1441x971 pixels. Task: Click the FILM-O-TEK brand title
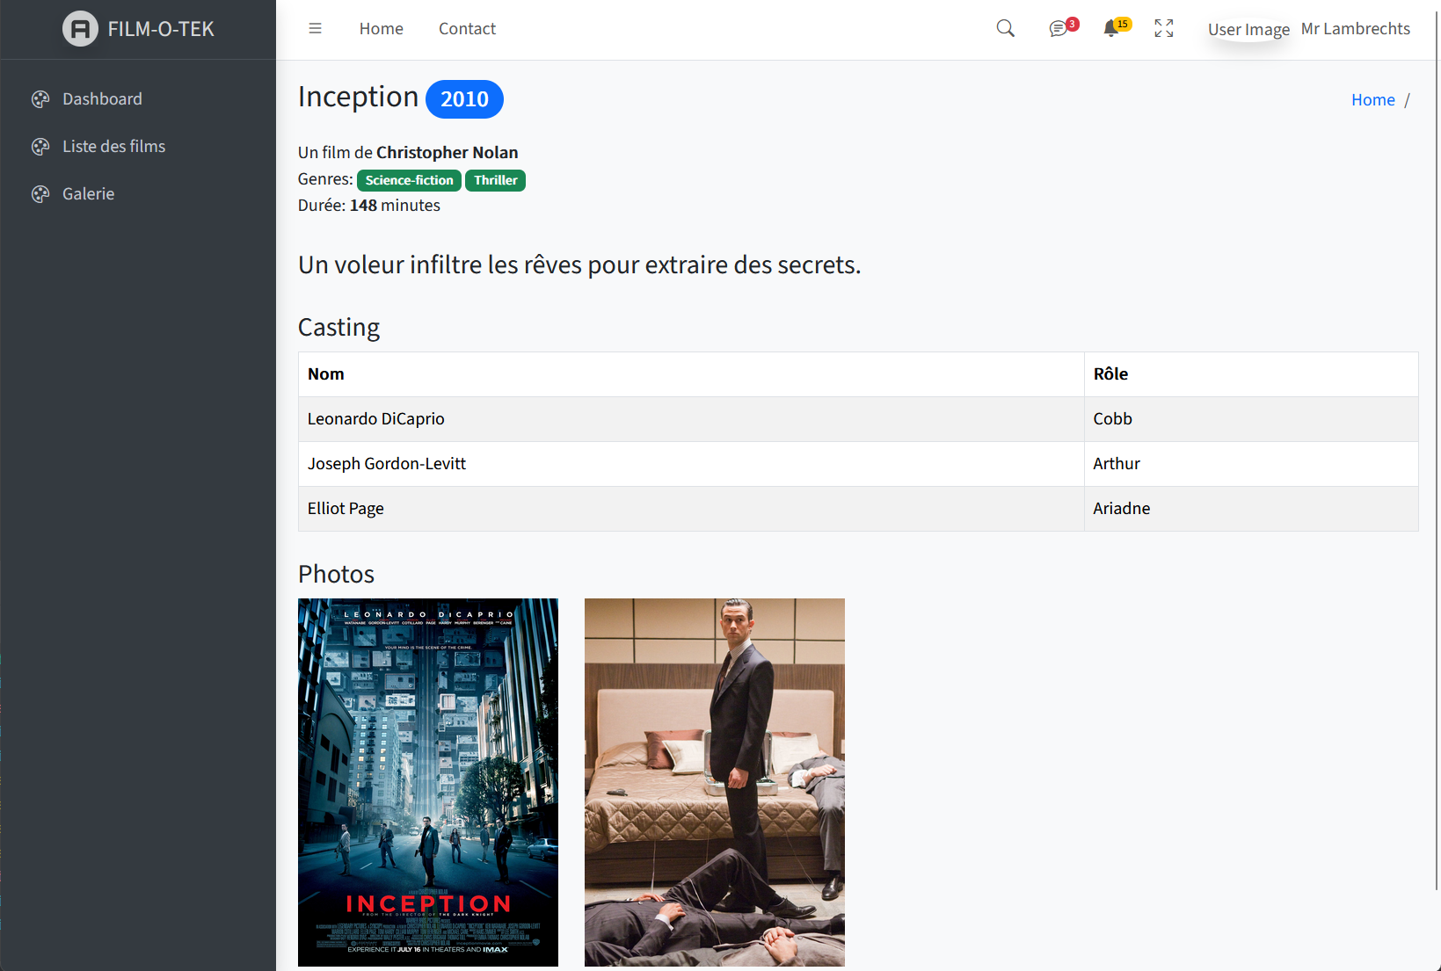[x=161, y=29]
